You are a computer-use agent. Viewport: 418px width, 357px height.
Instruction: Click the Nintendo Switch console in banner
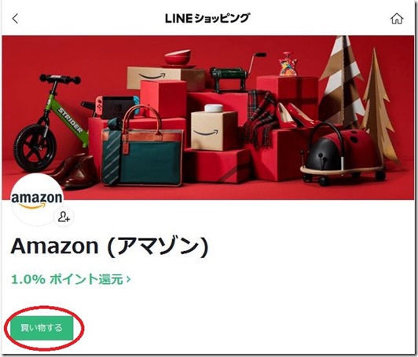pos(117,107)
